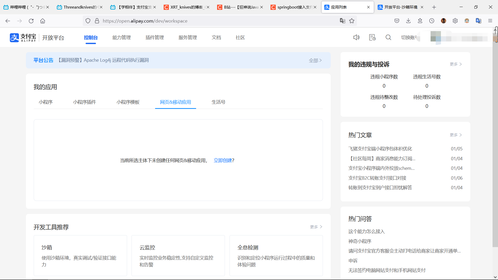Image resolution: width=498 pixels, height=280 pixels.
Task: Open a new browser tab with plus
Action: (x=434, y=7)
